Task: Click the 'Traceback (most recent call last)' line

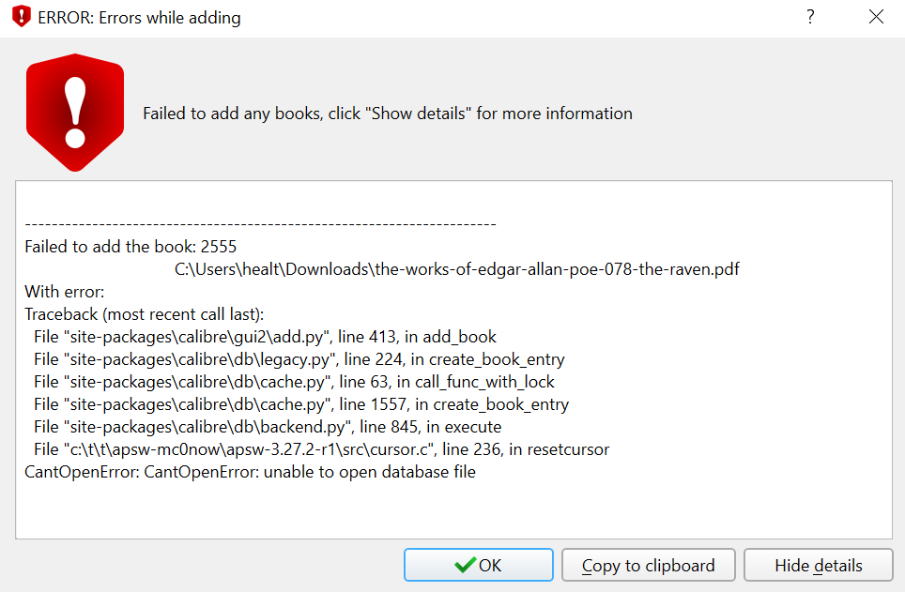Action: [x=145, y=314]
